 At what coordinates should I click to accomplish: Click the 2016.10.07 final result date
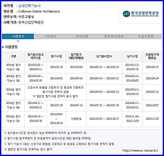click(x=152, y=105)
